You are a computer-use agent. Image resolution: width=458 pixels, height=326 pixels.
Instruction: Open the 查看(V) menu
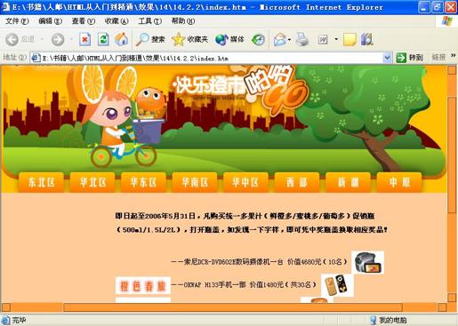[x=84, y=21]
